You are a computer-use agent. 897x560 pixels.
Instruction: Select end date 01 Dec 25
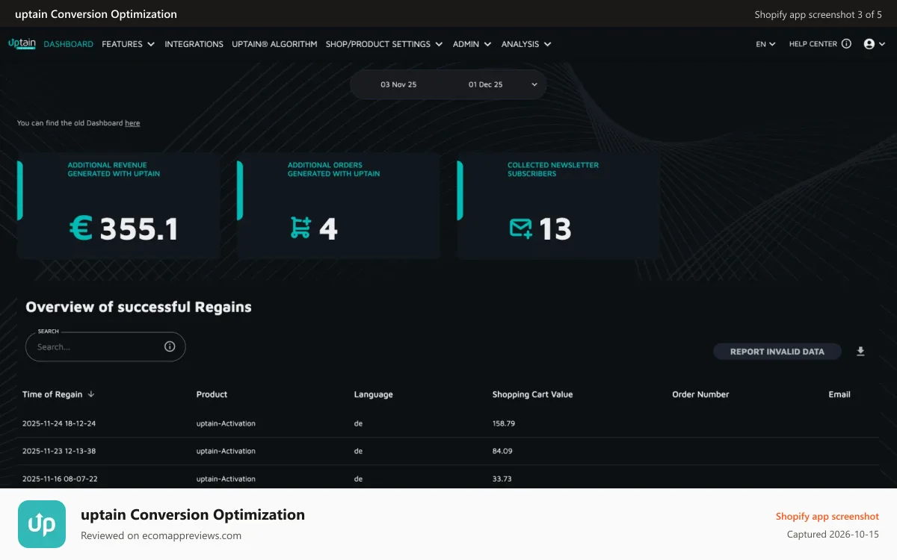point(486,84)
